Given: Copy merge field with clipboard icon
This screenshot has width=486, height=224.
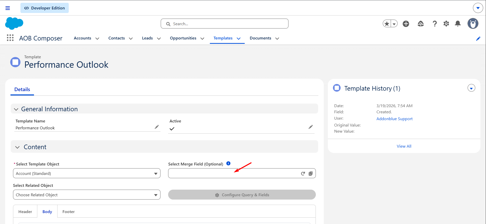Looking at the screenshot, I should (x=310, y=173).
